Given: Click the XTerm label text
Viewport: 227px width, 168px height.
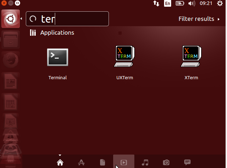Looking at the screenshot, I should tap(191, 77).
